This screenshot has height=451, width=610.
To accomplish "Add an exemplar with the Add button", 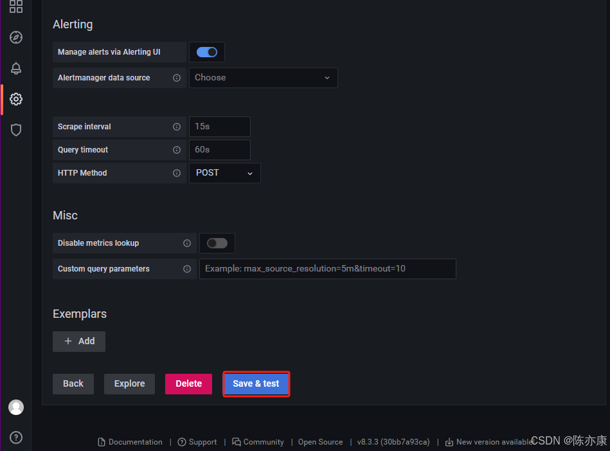I will pos(79,342).
